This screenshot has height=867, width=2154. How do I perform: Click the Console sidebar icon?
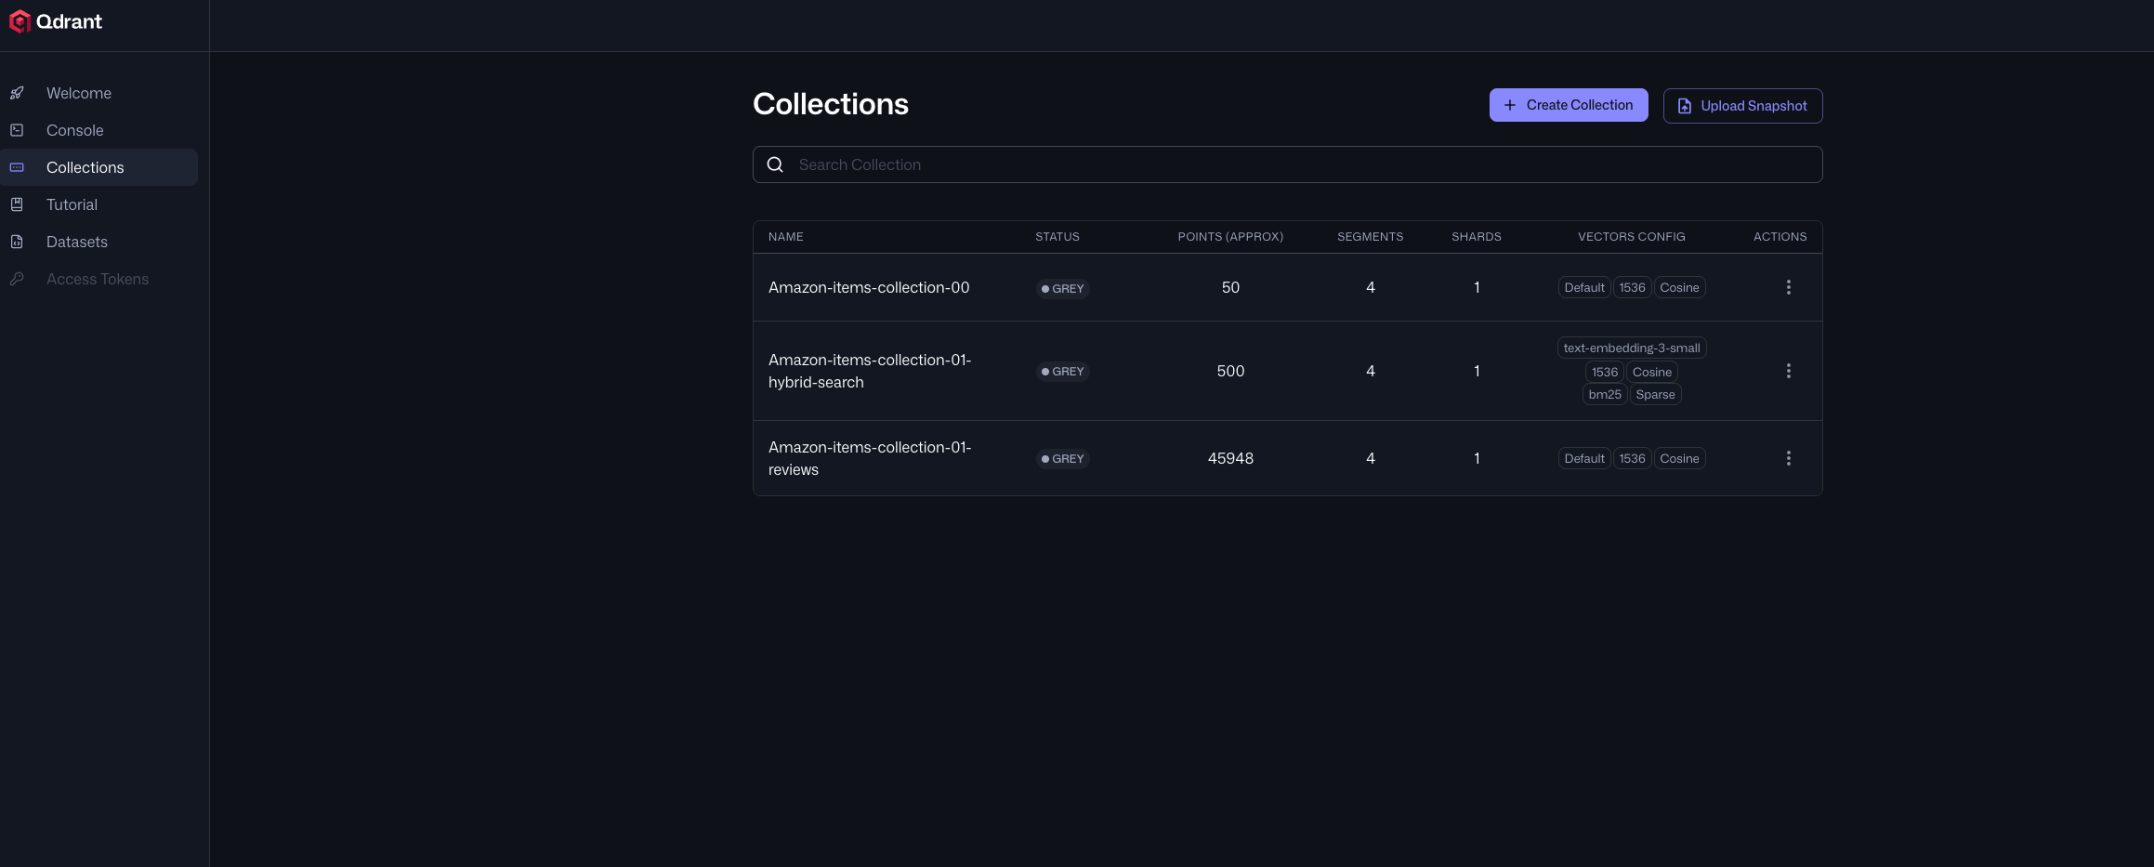18,130
